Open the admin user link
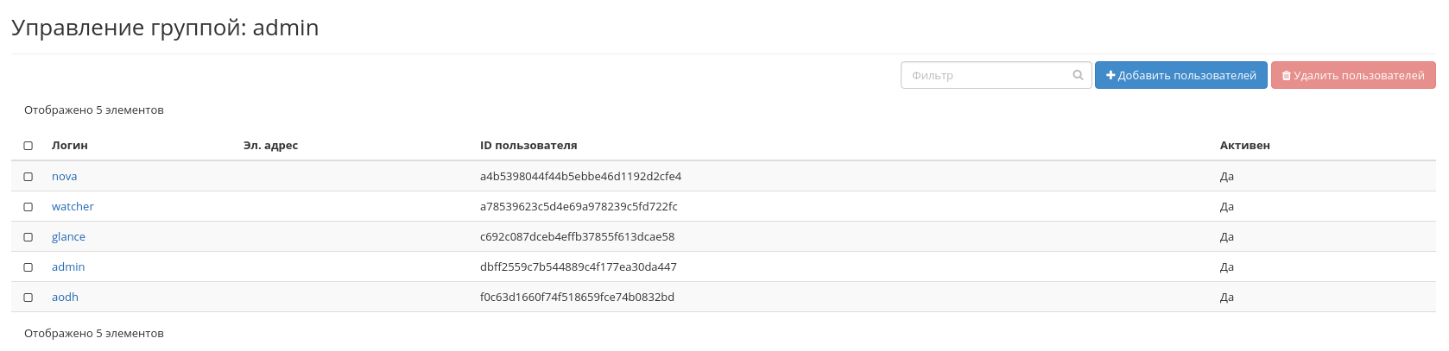 pyautogui.click(x=68, y=267)
